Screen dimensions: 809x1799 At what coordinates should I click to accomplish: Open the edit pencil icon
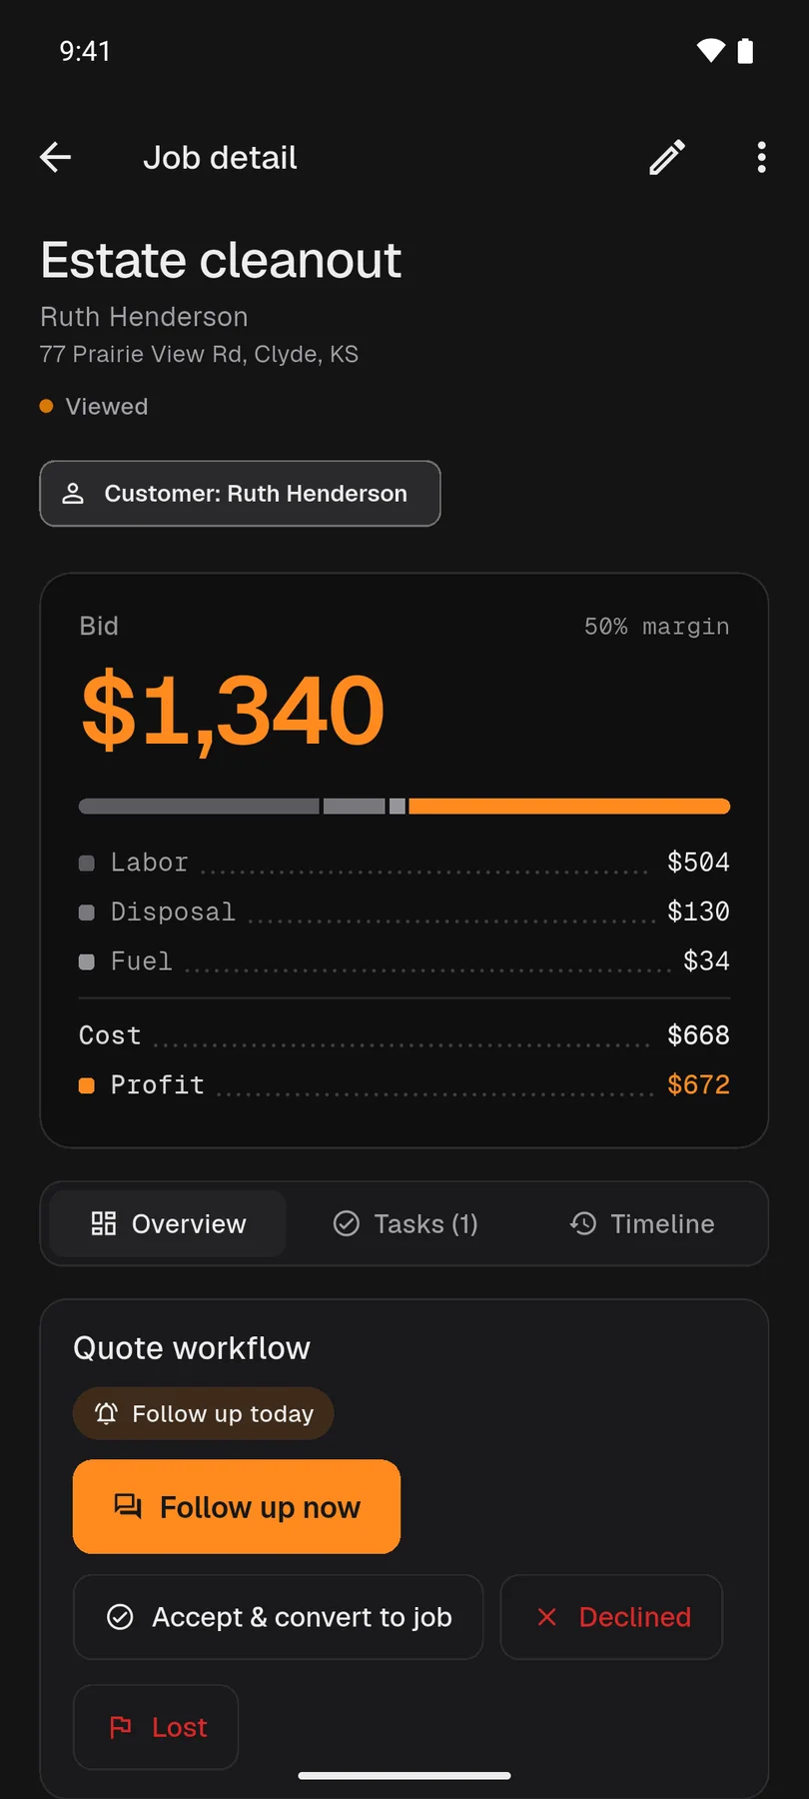(667, 157)
